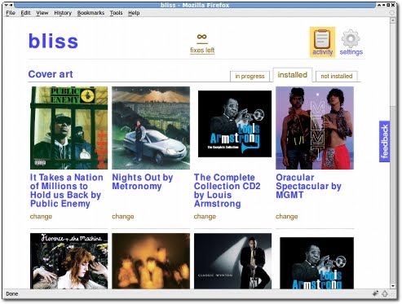Screen dimensions: 402x304
Task: Open the feedback side tab
Action: (x=384, y=141)
